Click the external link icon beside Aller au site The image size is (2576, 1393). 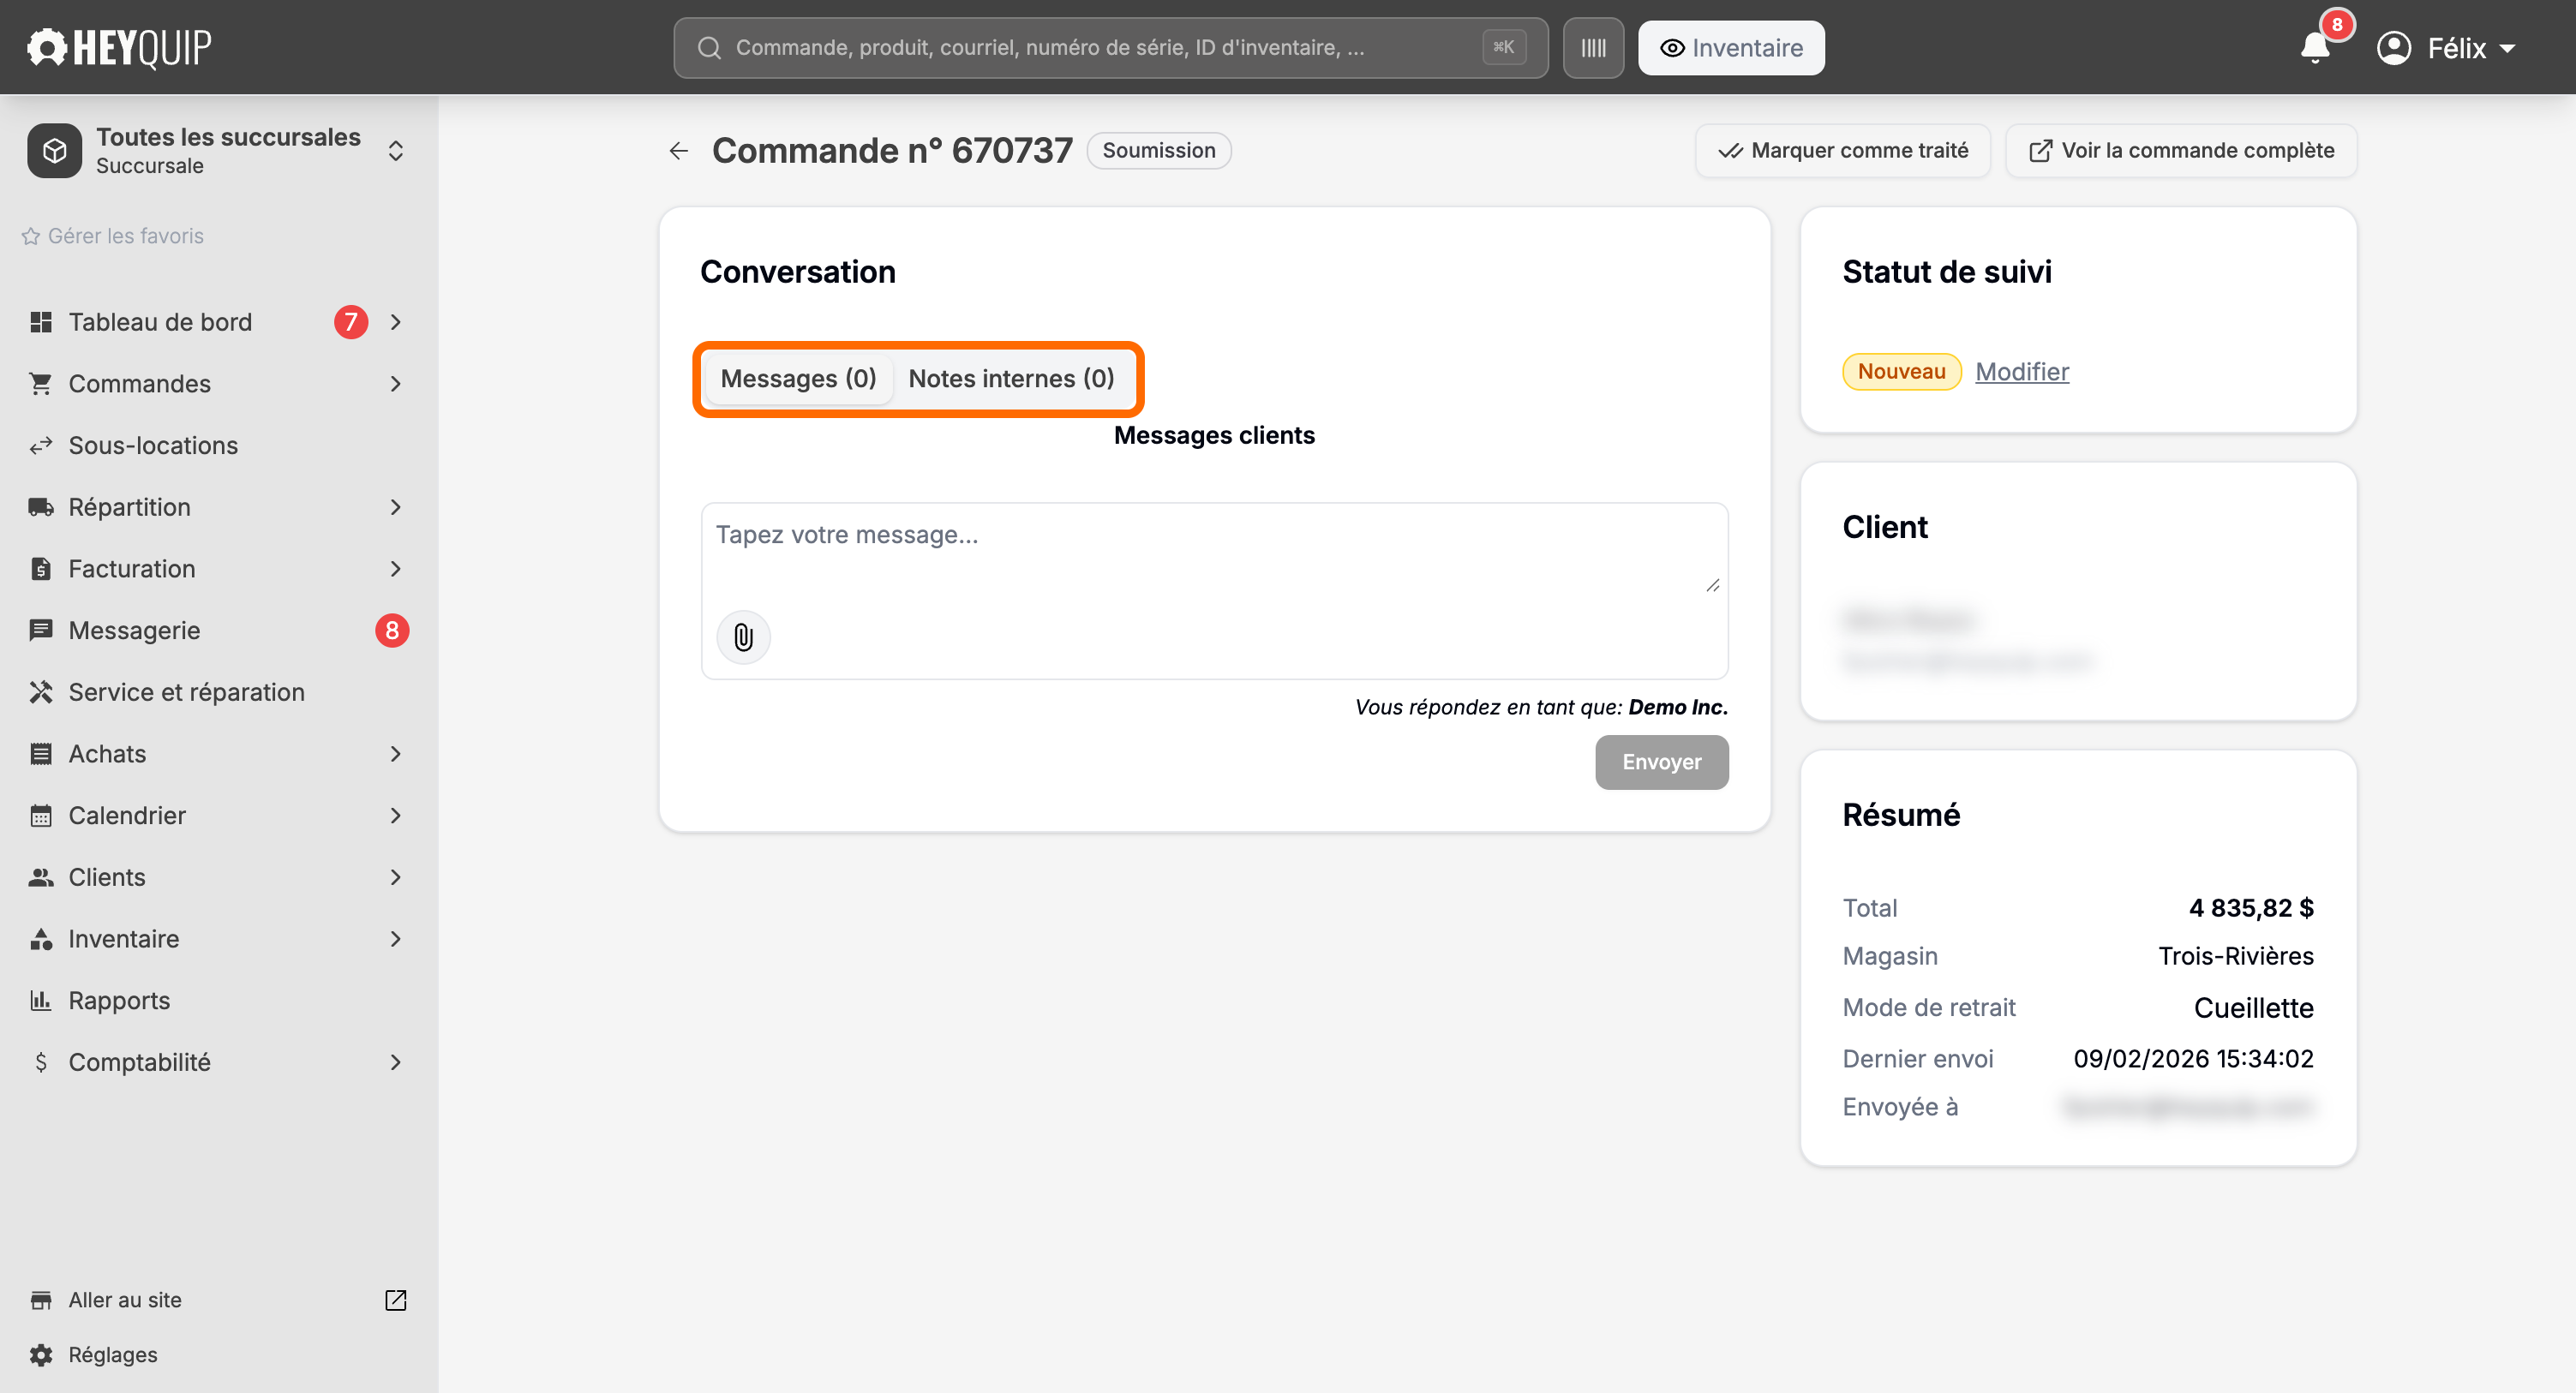click(396, 1300)
